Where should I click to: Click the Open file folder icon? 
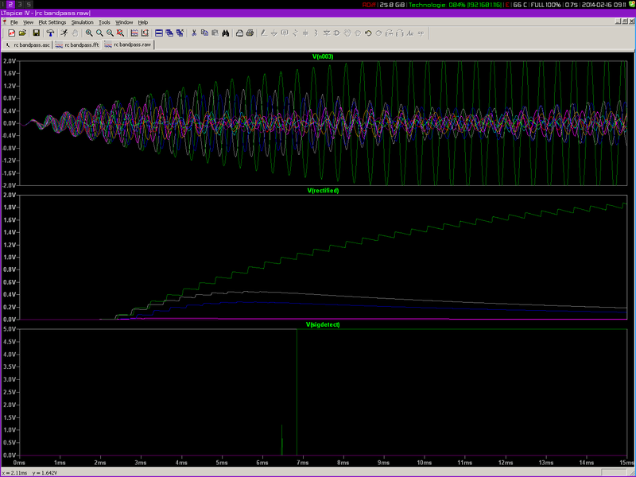(23, 33)
